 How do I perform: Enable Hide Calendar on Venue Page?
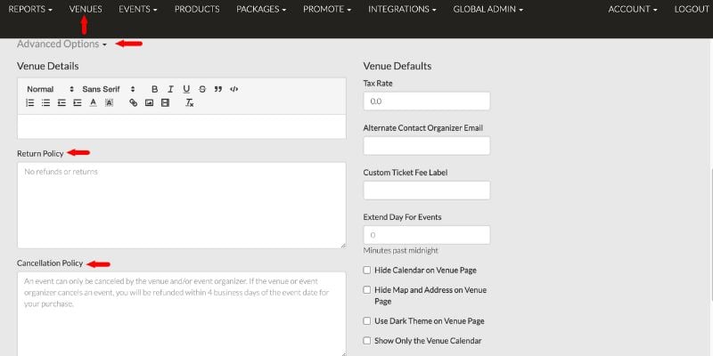click(367, 271)
